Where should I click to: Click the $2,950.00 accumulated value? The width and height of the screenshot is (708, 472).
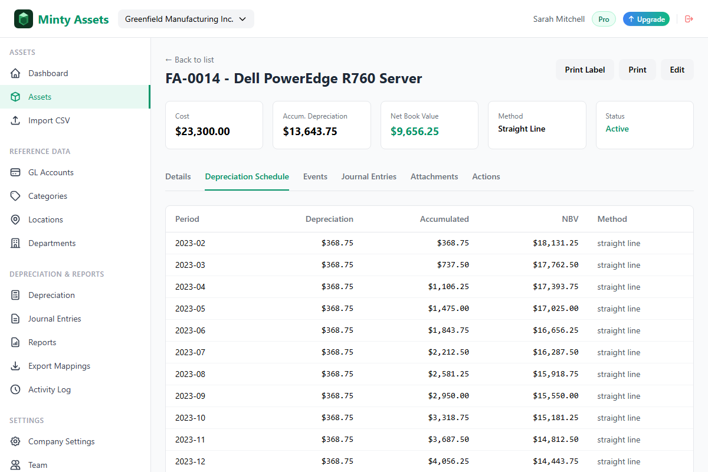coord(449,396)
